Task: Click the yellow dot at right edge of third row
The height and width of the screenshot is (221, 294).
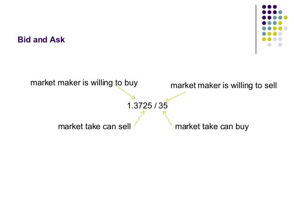Action: tap(286, 18)
